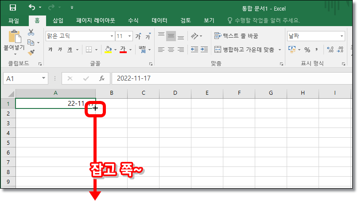358x201 pixels.
Task: Click the increase font size icon
Action: pyautogui.click(x=138, y=36)
